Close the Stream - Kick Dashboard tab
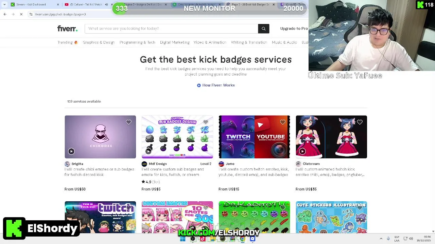The width and height of the screenshot is (435, 244). (58, 4)
